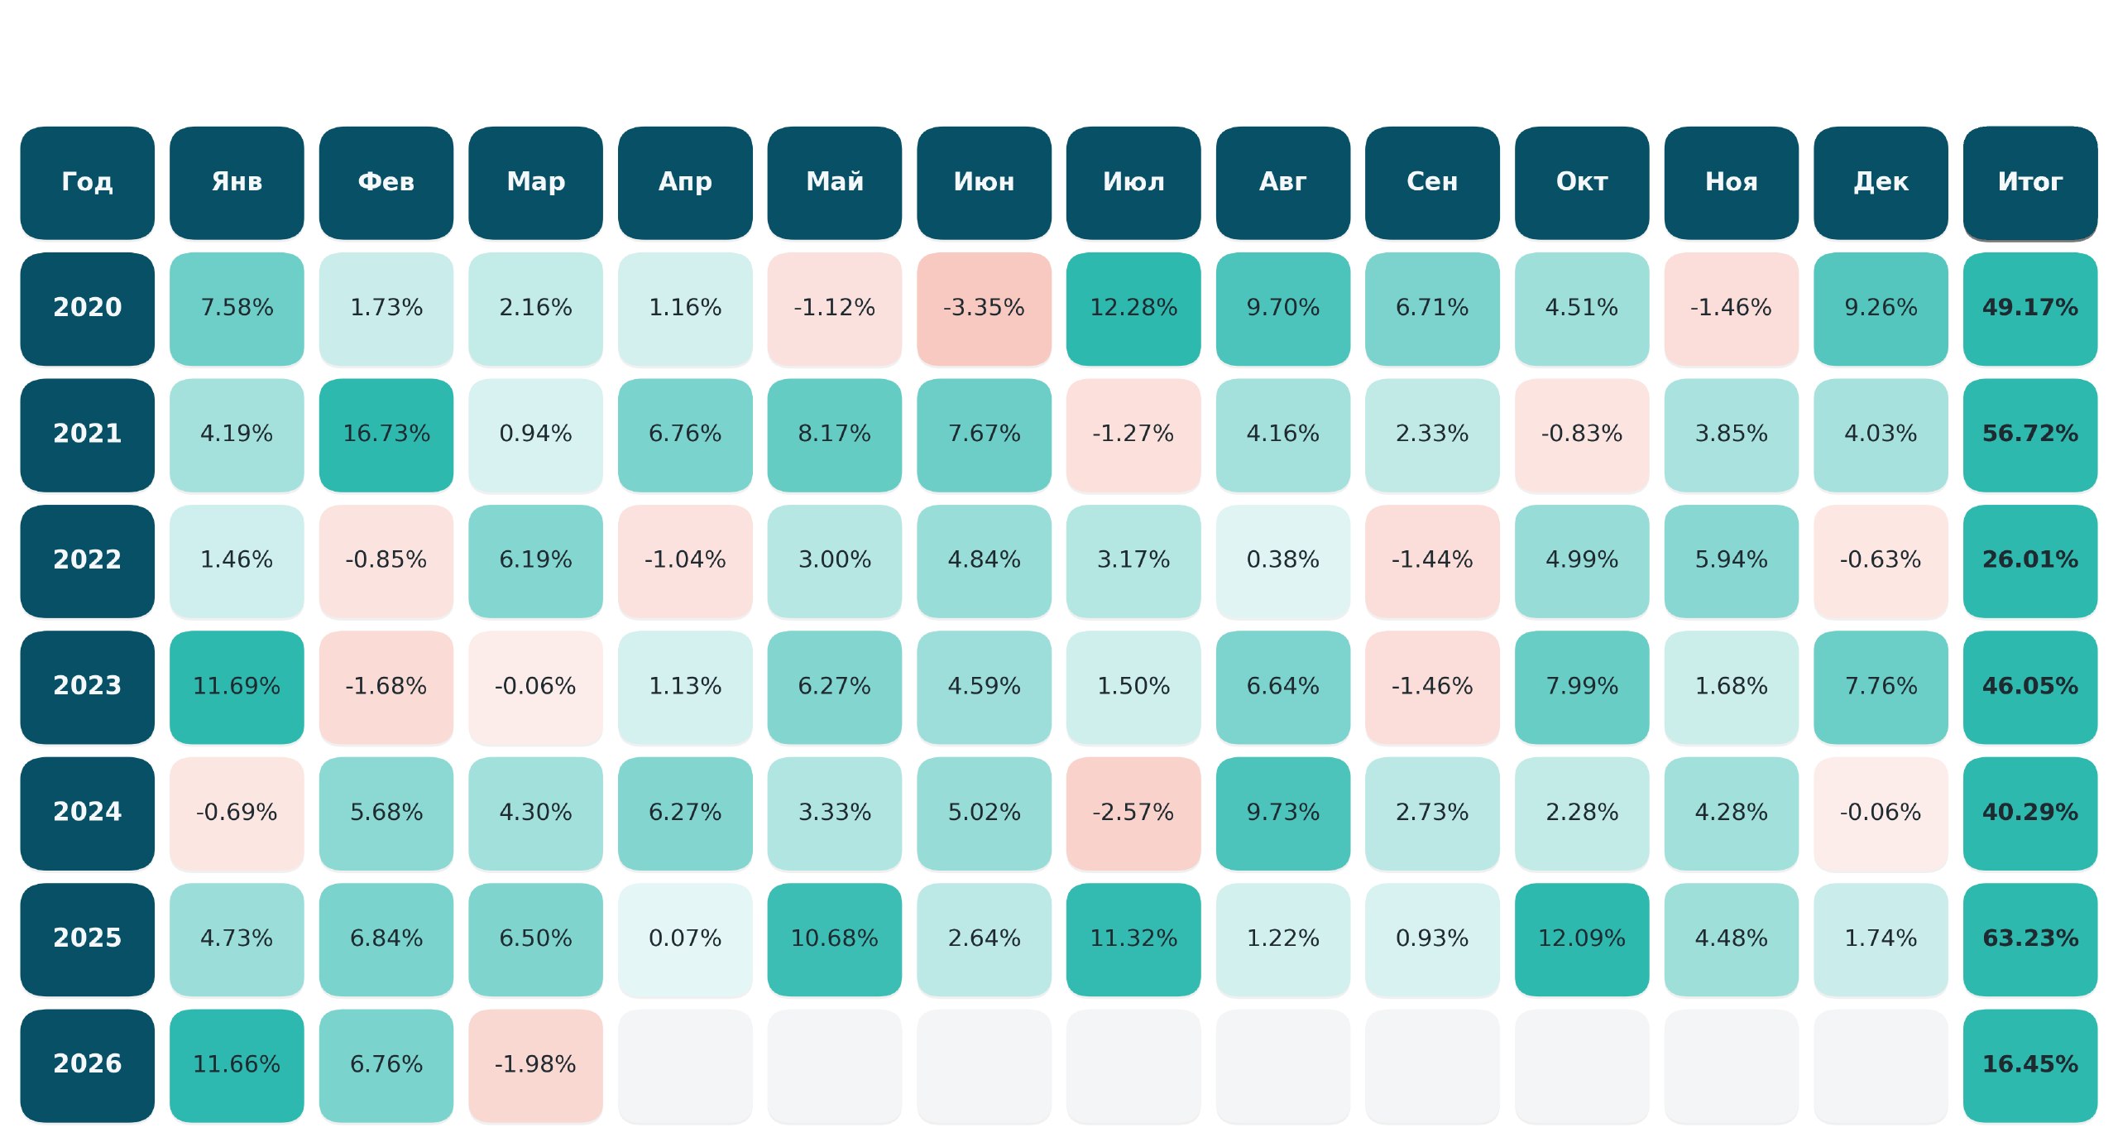Image resolution: width=2118 pixels, height=1142 pixels.
Task: Click the Дек month header
Action: click(x=1881, y=182)
